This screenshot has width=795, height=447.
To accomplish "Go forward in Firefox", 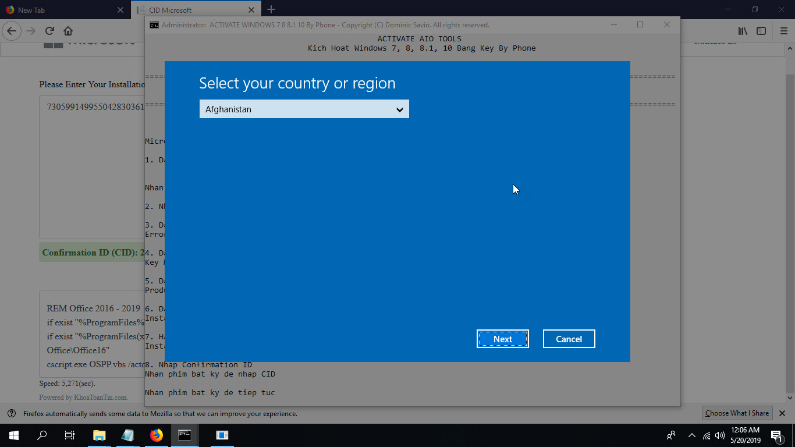I will [x=31, y=31].
